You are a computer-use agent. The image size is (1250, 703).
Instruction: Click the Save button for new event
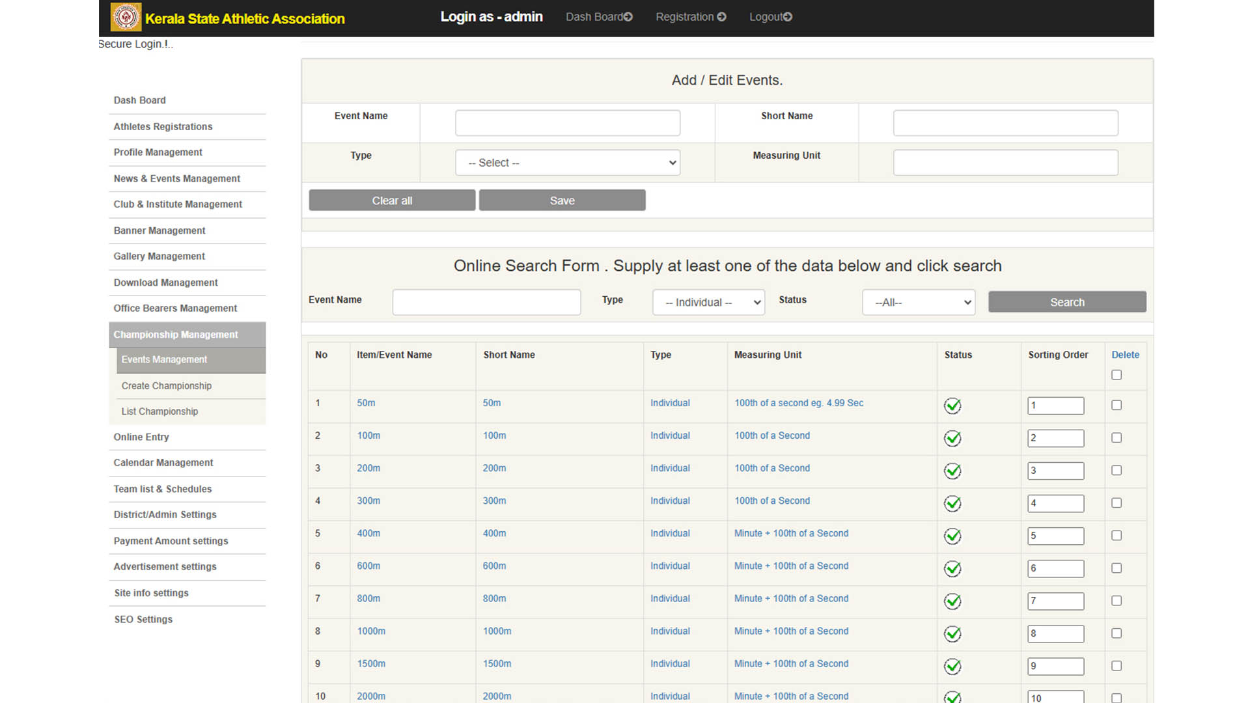pos(562,200)
